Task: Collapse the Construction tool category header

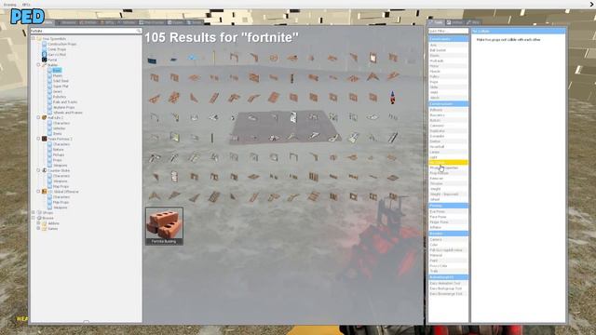Action: click(x=448, y=103)
